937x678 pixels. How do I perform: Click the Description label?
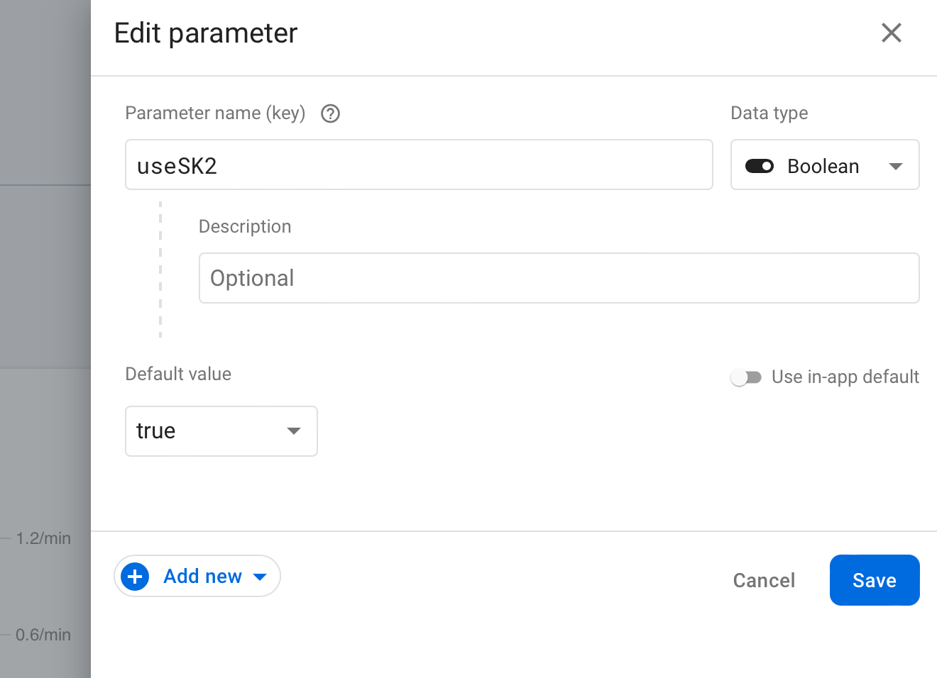pyautogui.click(x=245, y=226)
